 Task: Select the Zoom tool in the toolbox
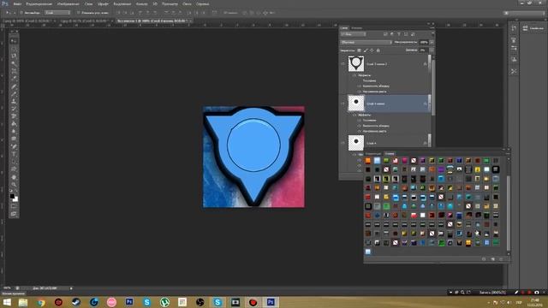tap(14, 184)
